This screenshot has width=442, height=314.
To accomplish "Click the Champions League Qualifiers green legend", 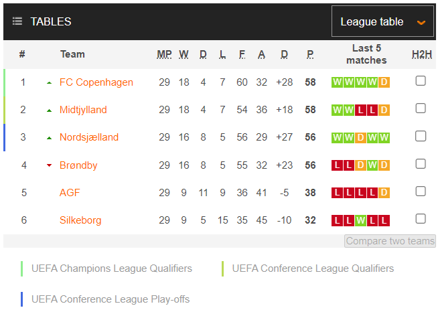I will click(x=112, y=268).
